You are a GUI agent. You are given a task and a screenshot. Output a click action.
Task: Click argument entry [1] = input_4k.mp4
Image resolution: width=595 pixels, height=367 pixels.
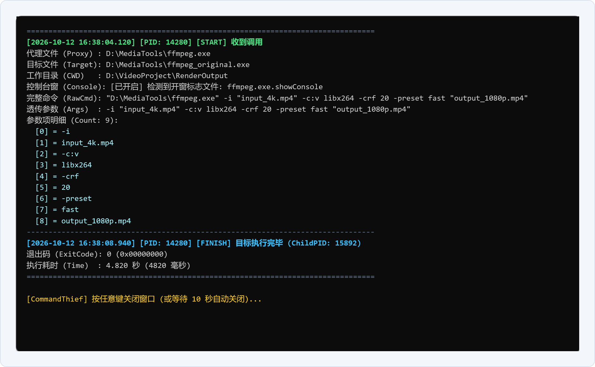[74, 143]
